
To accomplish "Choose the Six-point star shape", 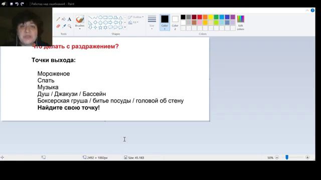I will (x=105, y=27).
